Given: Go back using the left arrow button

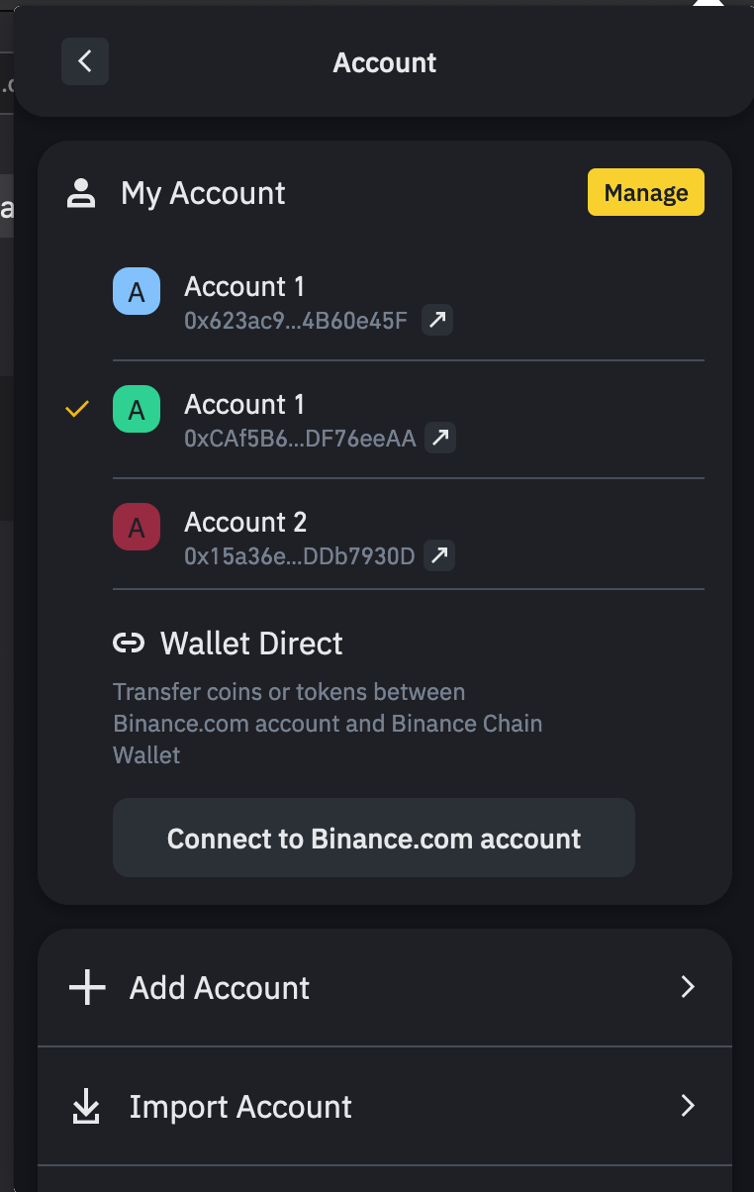Looking at the screenshot, I should click(x=85, y=61).
